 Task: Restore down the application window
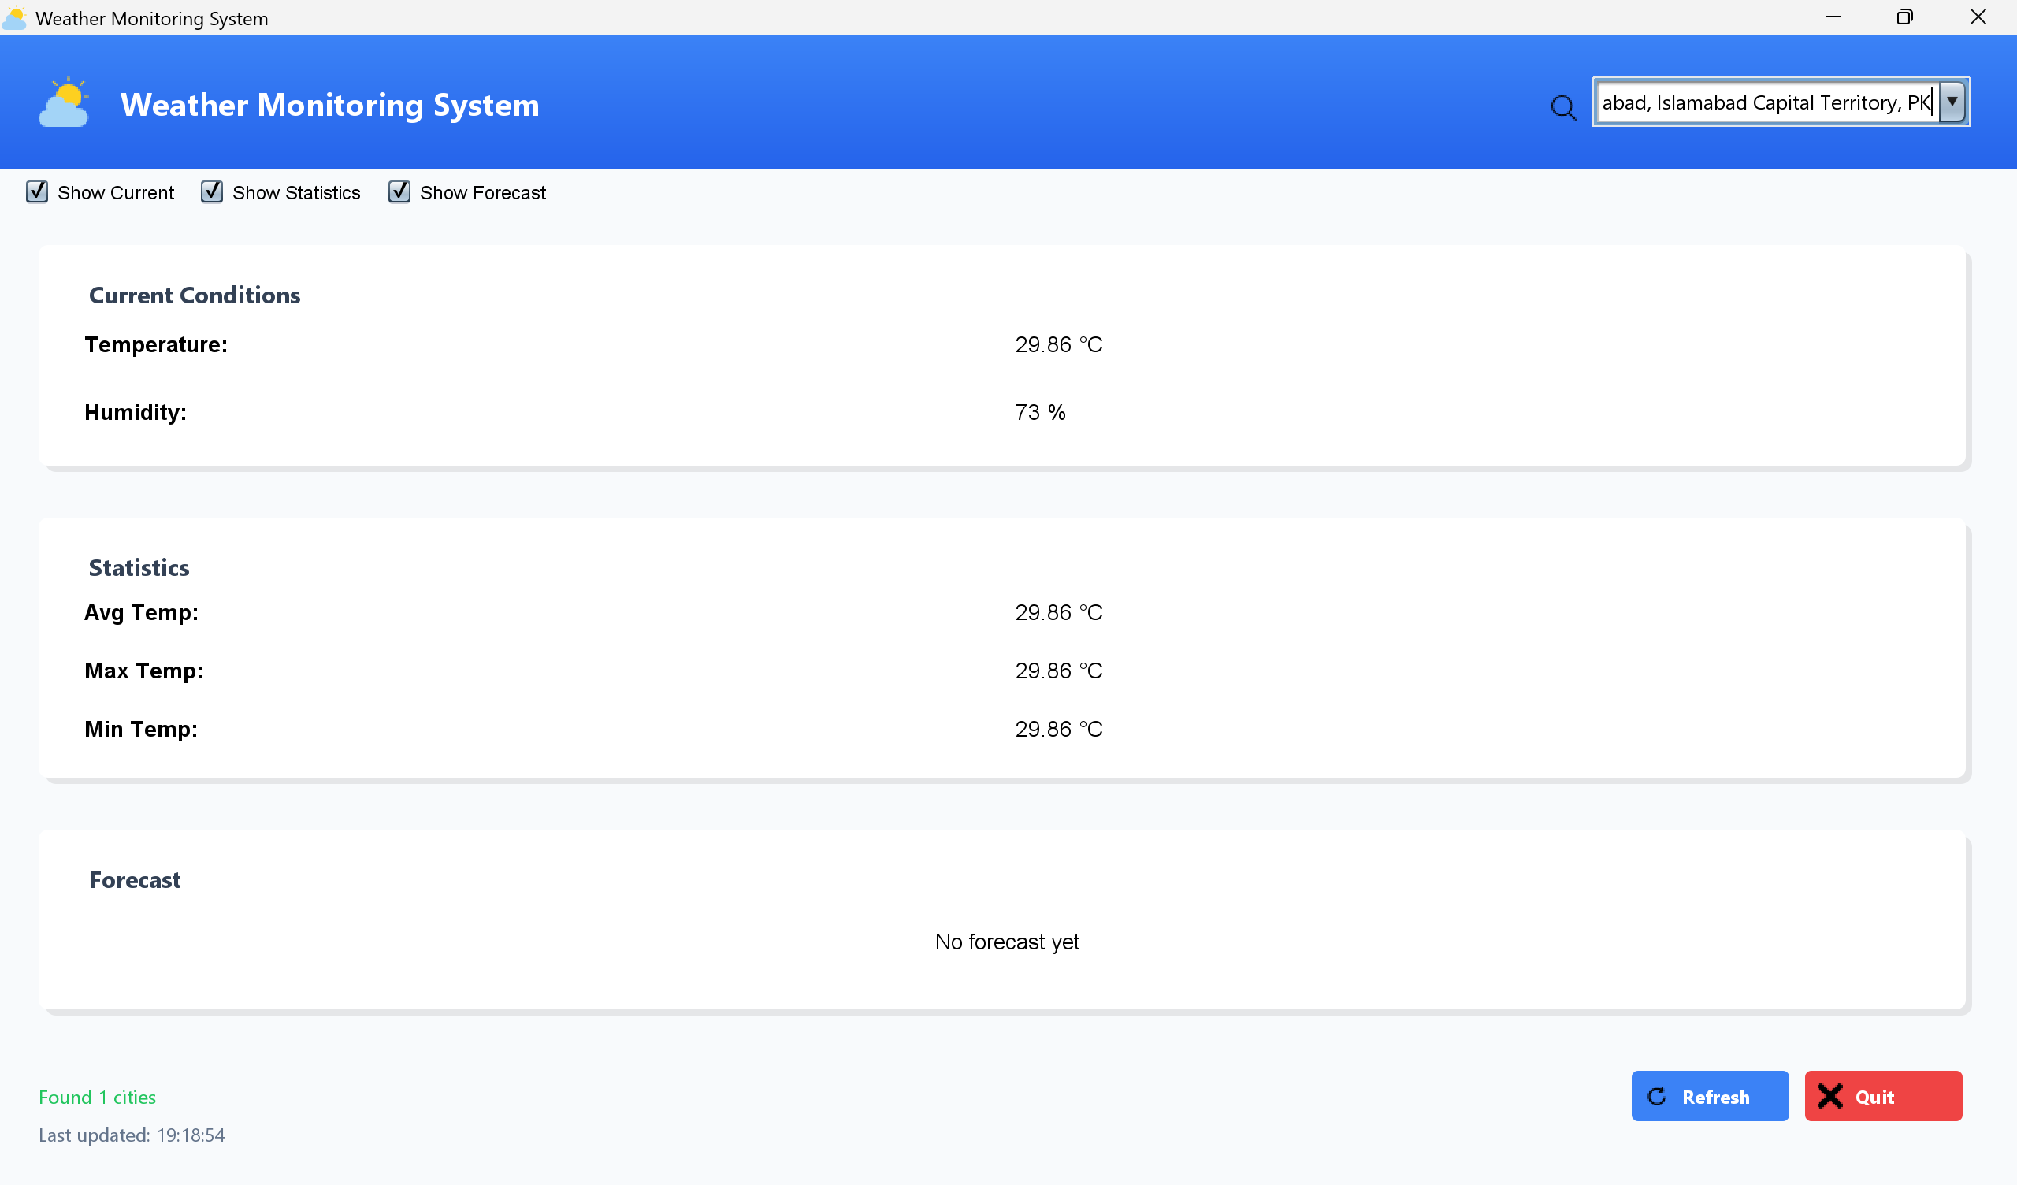tap(1904, 17)
